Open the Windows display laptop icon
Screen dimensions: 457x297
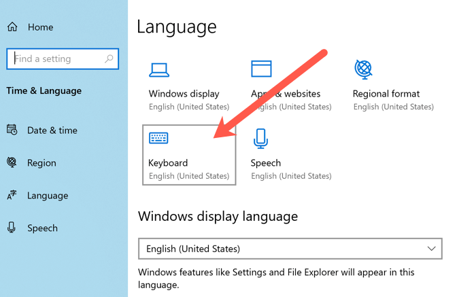tap(159, 69)
